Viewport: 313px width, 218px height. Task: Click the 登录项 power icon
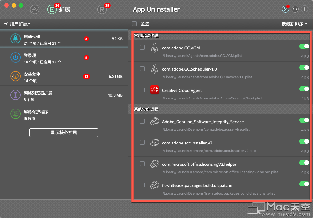15,58
